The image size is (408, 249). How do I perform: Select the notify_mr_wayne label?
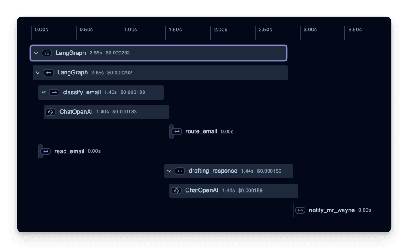[331, 210]
